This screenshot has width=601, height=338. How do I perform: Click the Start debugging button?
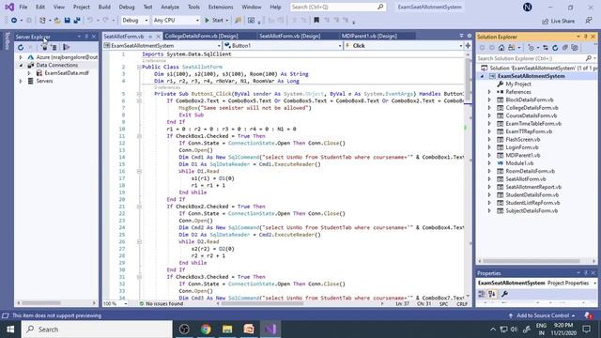pos(216,21)
